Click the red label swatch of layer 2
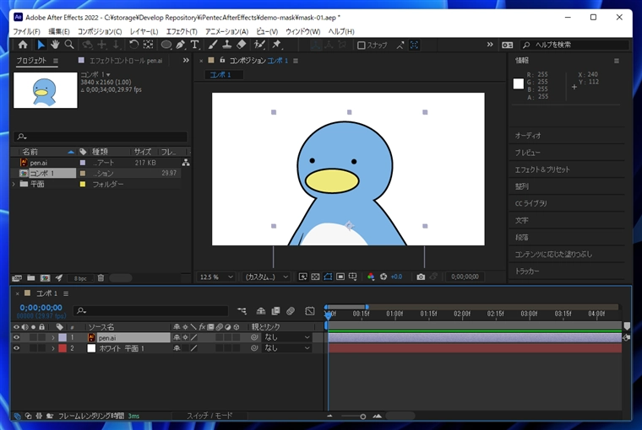The image size is (642, 430). click(x=62, y=347)
